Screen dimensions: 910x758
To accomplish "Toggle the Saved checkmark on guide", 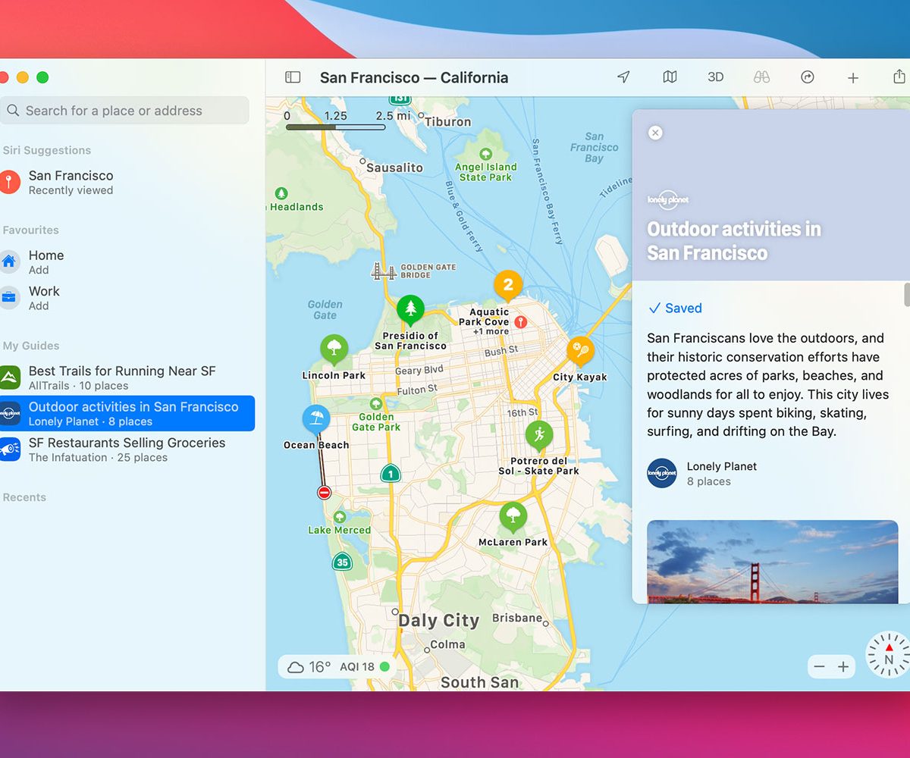I will click(x=675, y=308).
